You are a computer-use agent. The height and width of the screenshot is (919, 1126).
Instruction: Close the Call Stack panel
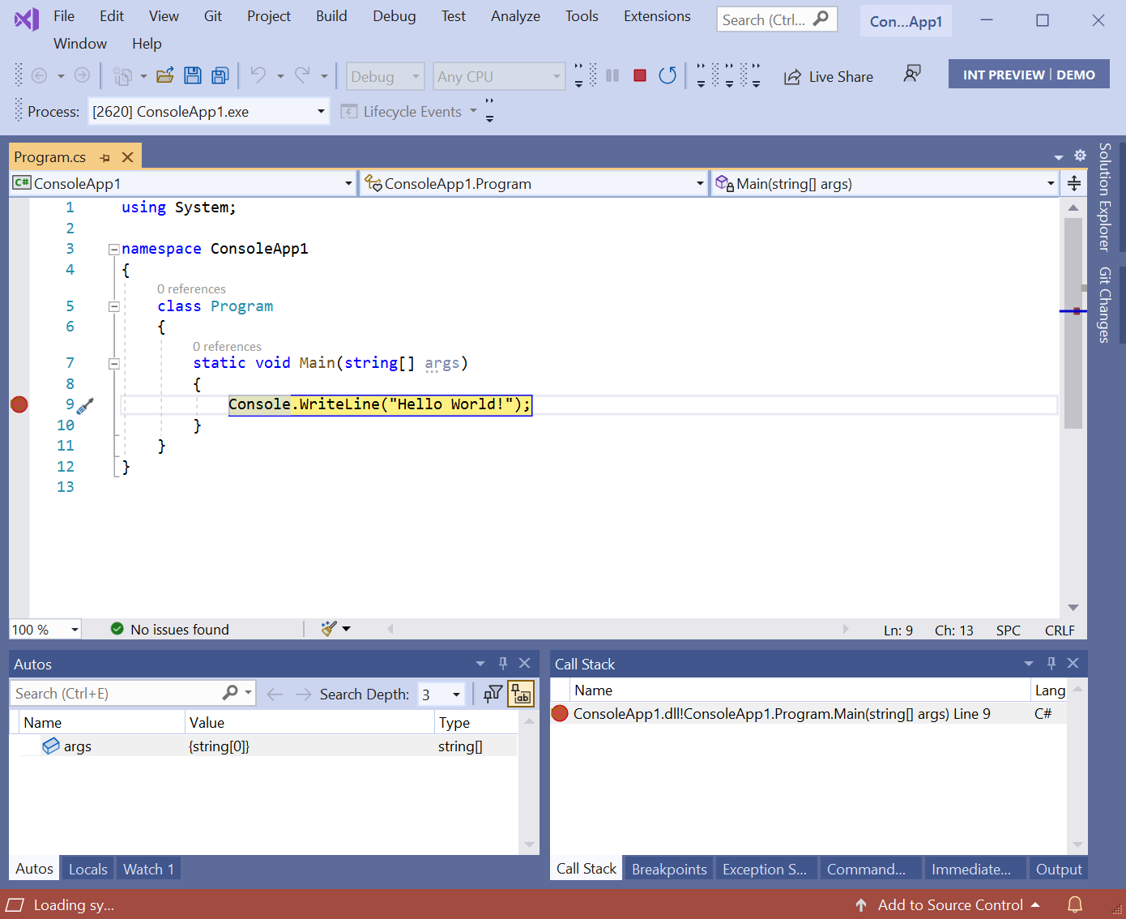coord(1073,663)
